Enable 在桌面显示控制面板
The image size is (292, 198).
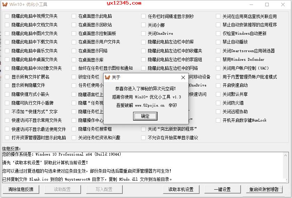click(x=74, y=33)
